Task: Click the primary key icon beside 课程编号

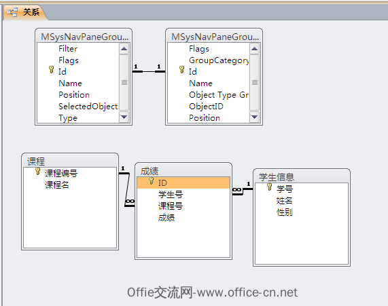Action: (x=37, y=171)
